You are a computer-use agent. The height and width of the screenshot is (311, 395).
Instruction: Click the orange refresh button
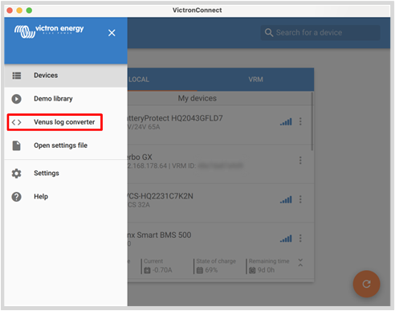tap(366, 284)
